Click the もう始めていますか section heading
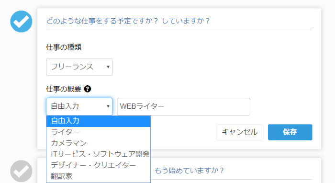This screenshot has height=183, width=335. (x=189, y=171)
